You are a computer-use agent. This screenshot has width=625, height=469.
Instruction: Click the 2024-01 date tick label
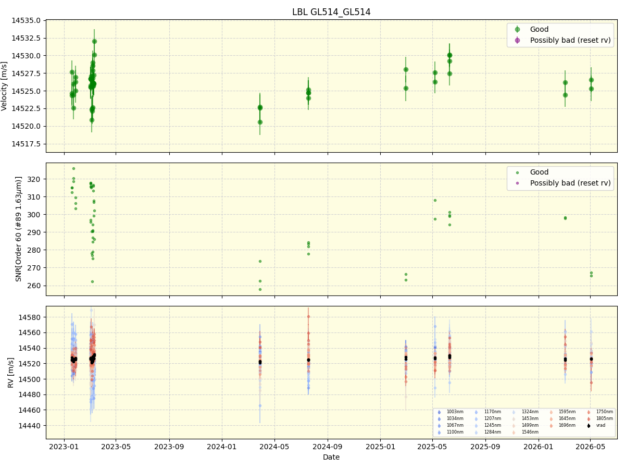pos(222,447)
